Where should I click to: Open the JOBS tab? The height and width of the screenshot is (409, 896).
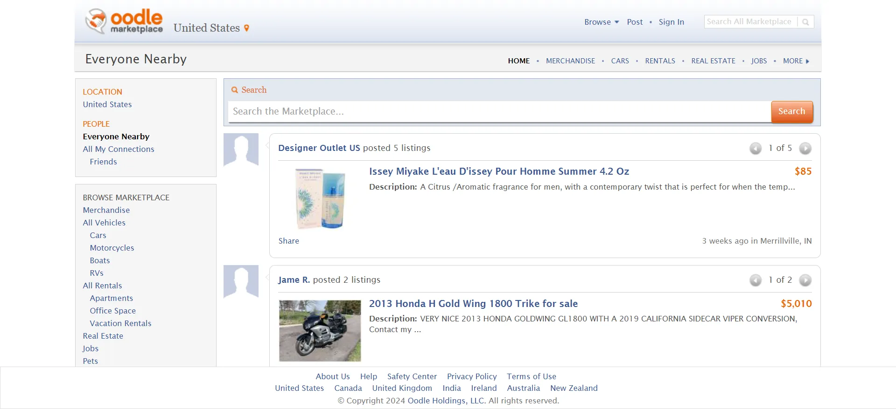click(x=759, y=61)
